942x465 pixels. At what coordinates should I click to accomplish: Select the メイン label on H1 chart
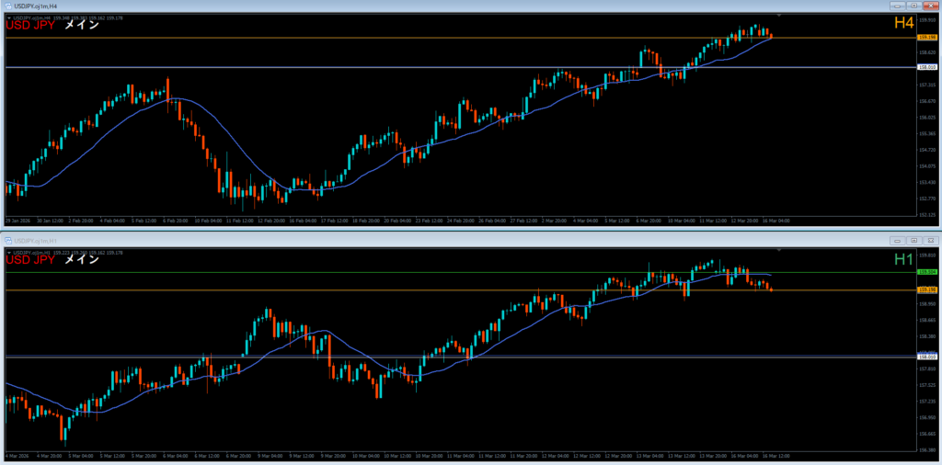click(81, 260)
